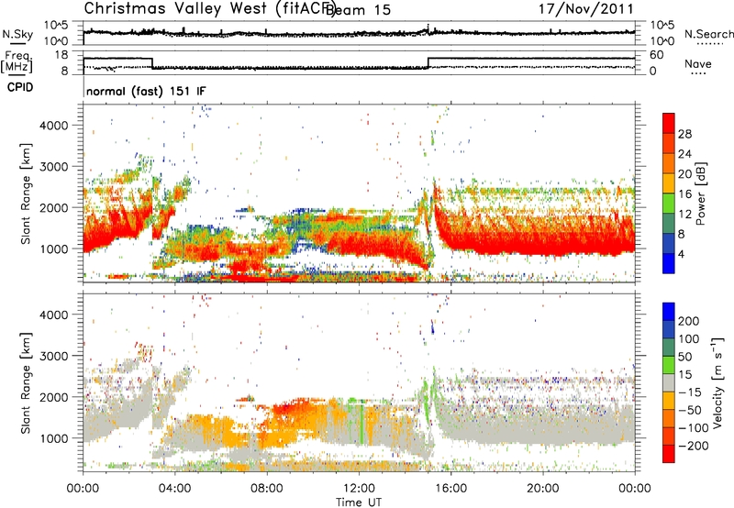
Task: Click the "2000" tick on the power panel
Action: pos(54,207)
